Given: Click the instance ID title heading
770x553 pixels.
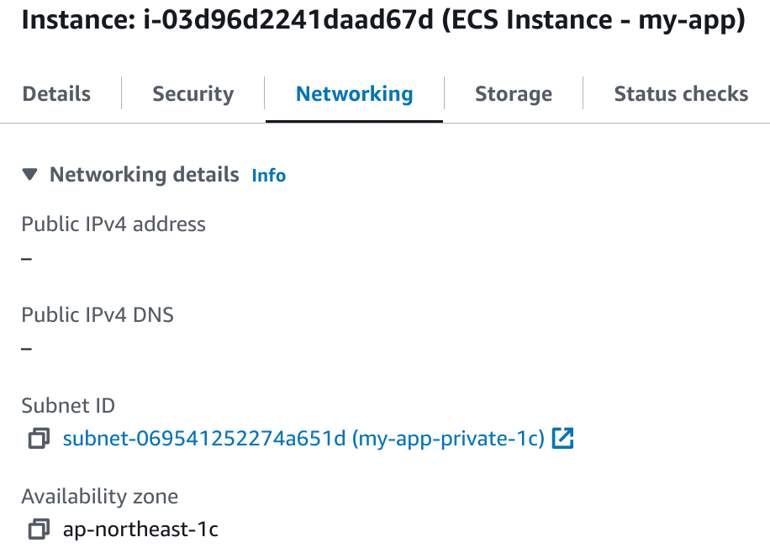Looking at the screenshot, I should tap(382, 21).
